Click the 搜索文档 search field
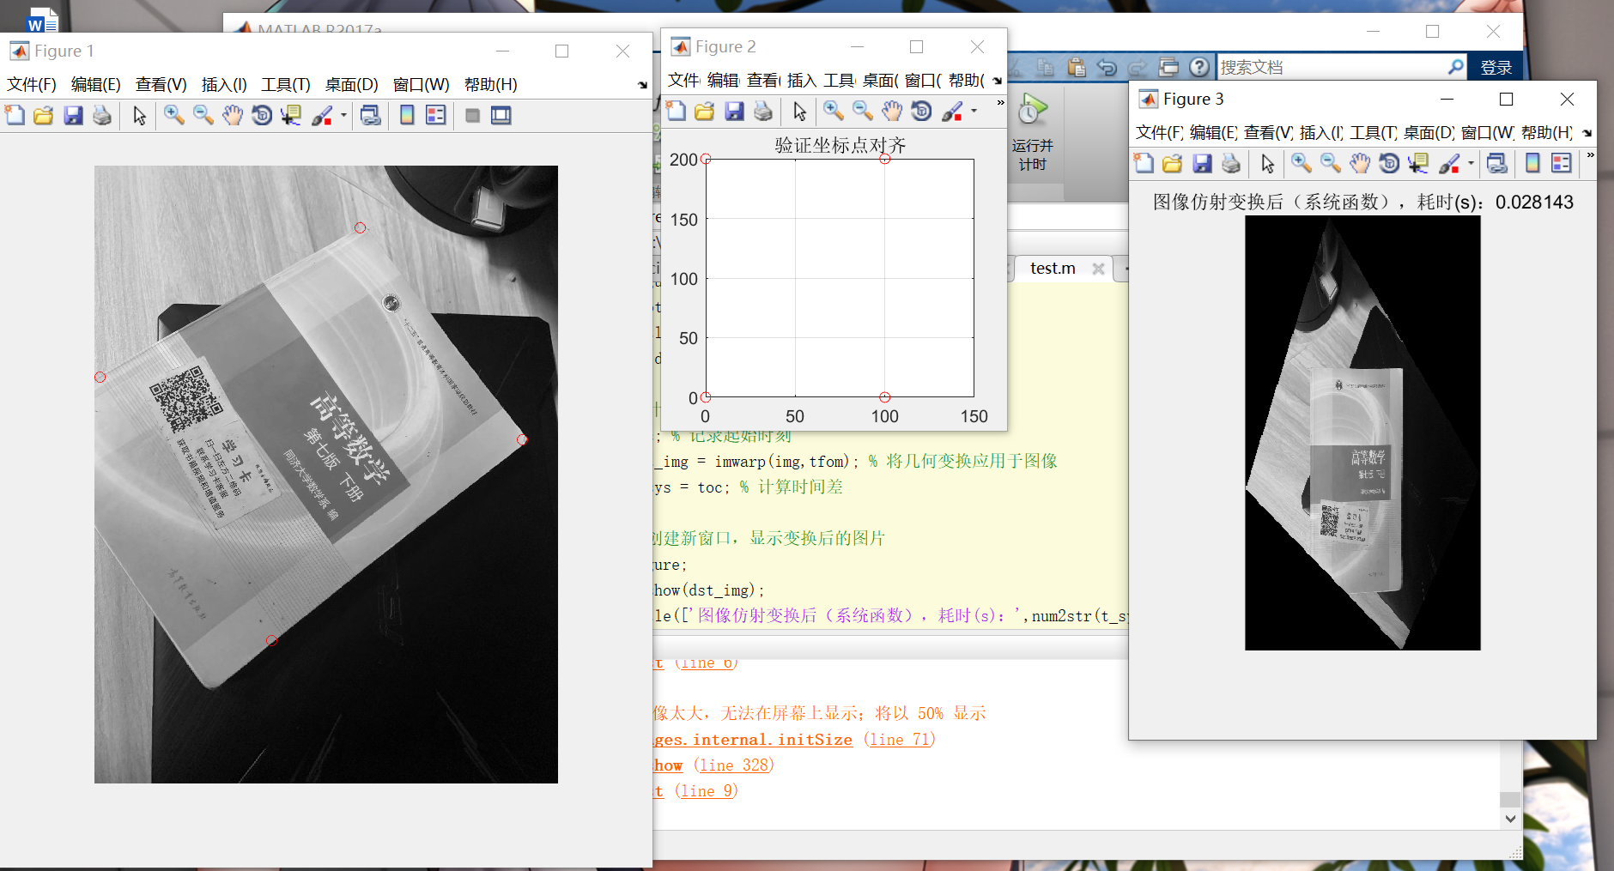This screenshot has width=1614, height=871. click(x=1331, y=66)
